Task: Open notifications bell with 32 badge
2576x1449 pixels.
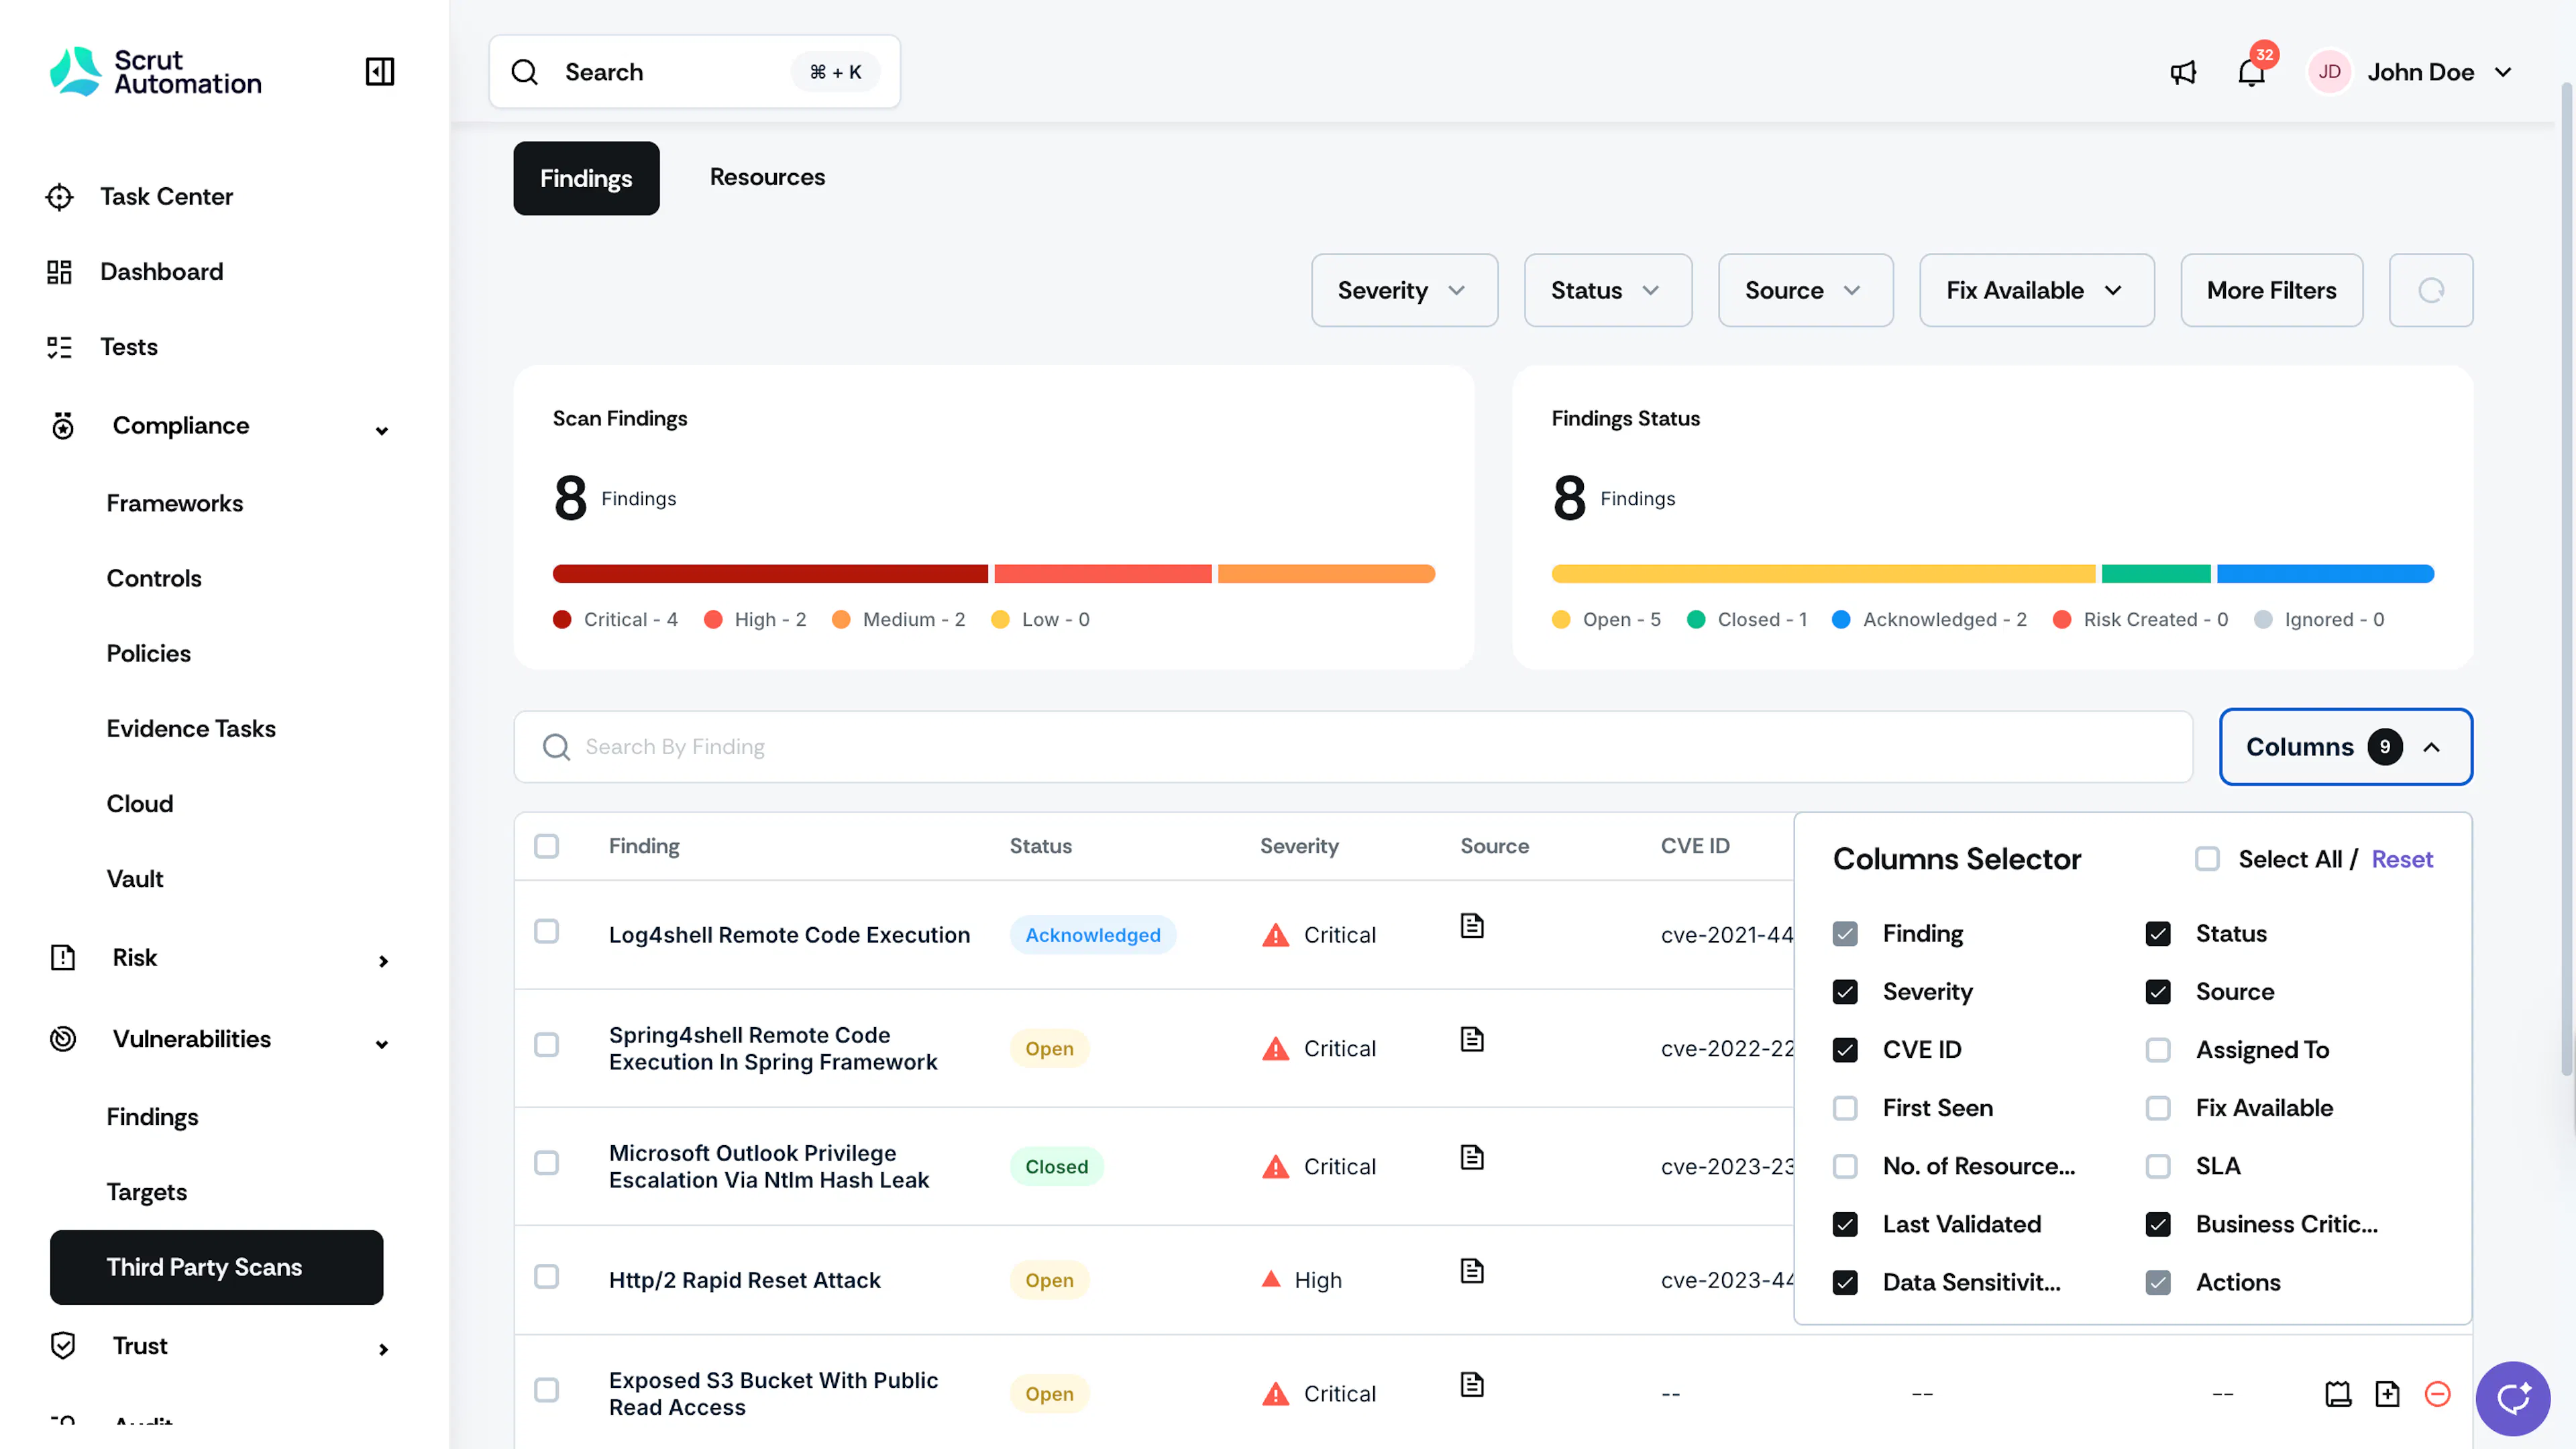Action: point(2251,72)
